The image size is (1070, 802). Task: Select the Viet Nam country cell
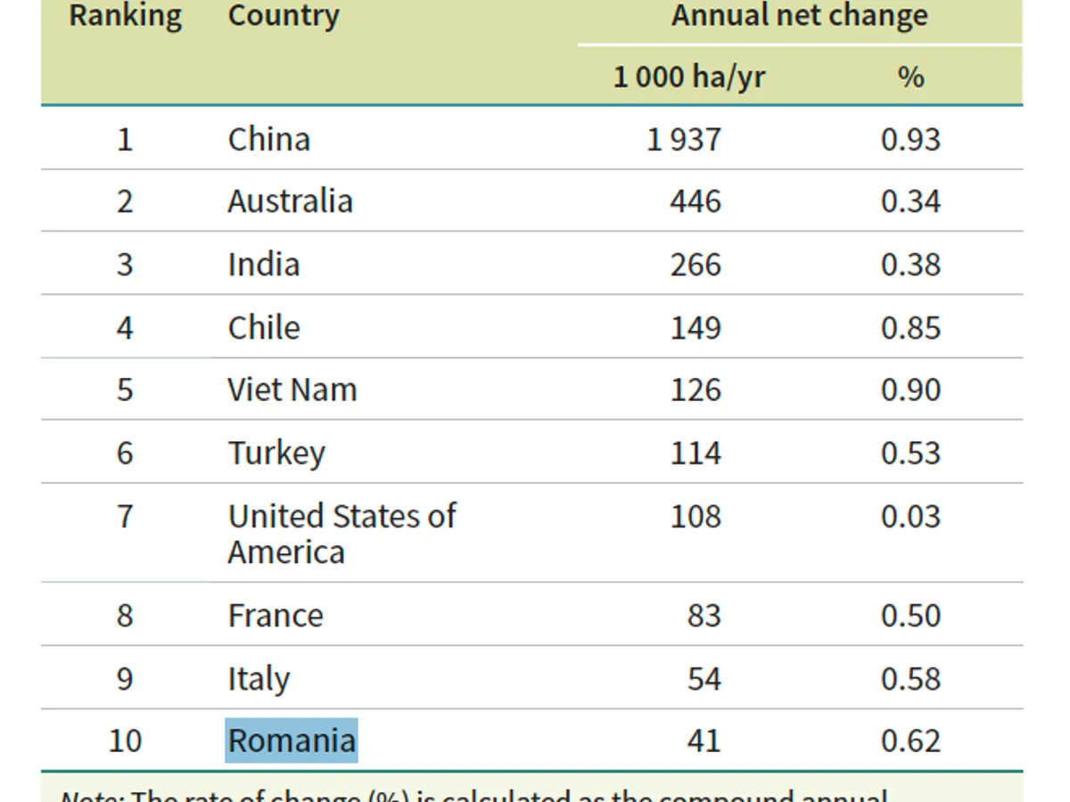[x=292, y=389]
